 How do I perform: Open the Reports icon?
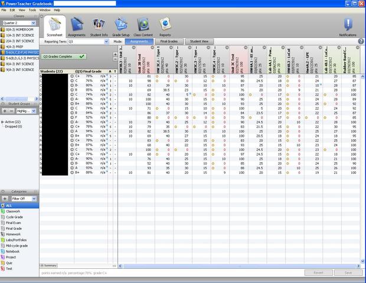165,27
